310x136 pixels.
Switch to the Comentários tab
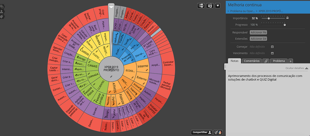tap(252, 61)
